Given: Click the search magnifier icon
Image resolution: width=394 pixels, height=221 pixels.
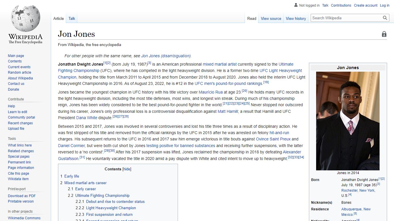Looking at the screenshot, I should coord(385,18).
